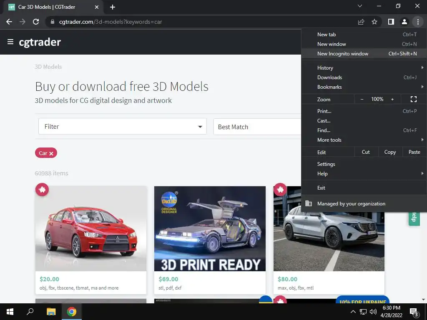Select Cast... from the menu

[364, 121]
